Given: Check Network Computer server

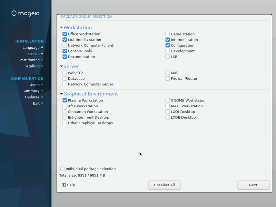Looking at the screenshot, I should pyautogui.click(x=65, y=84).
